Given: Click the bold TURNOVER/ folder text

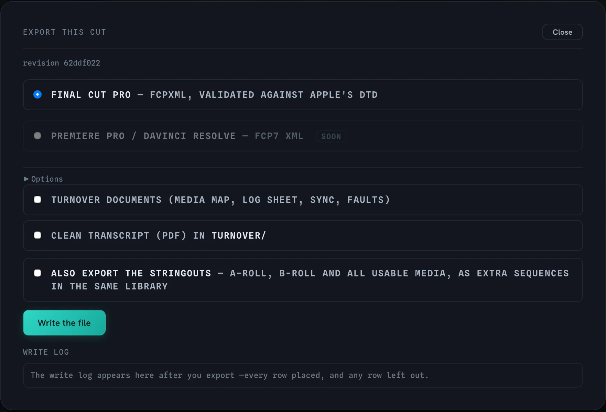Looking at the screenshot, I should 239,236.
